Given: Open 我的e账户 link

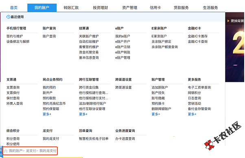Looking at the screenshot, I should click(x=122, y=36).
